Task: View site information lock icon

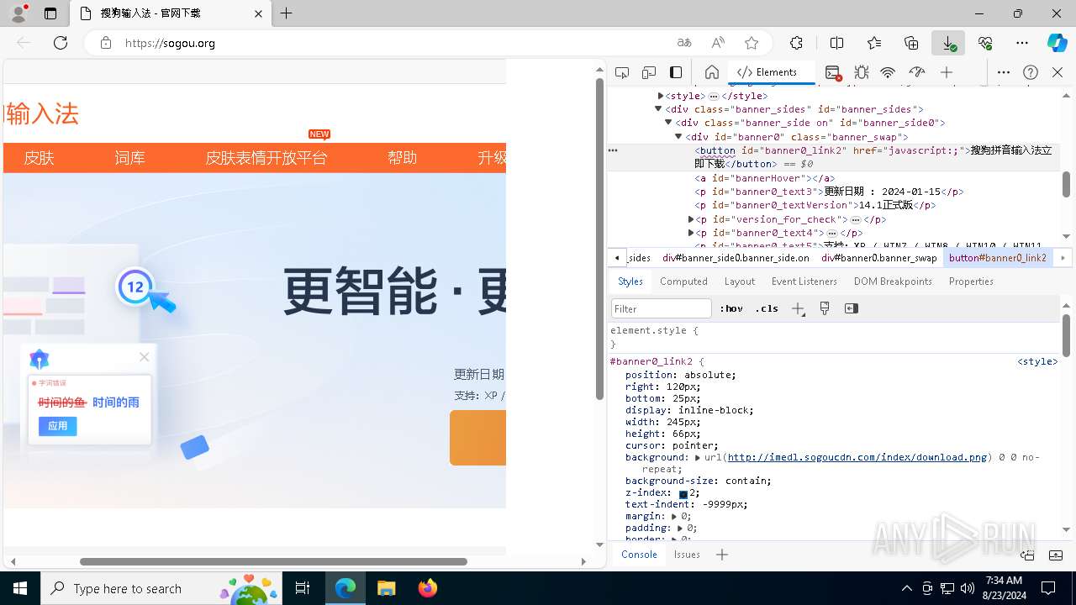Action: (x=106, y=43)
